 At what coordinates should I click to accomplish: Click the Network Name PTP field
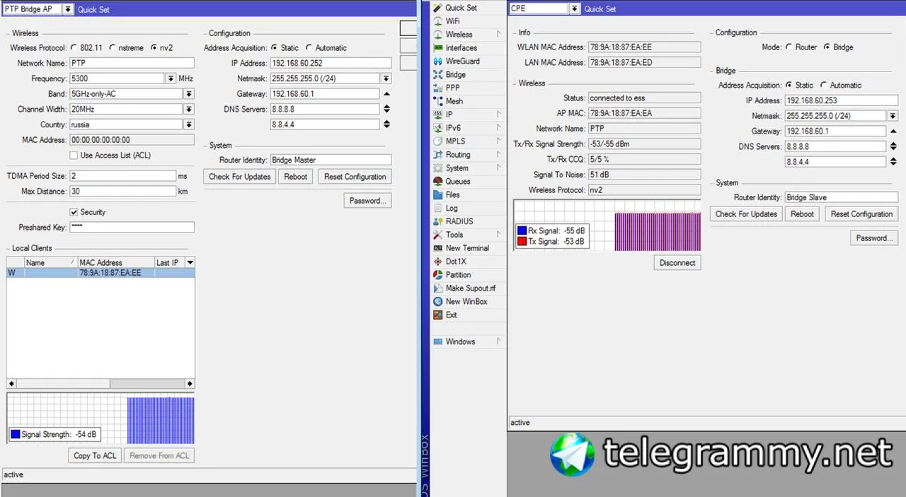(132, 64)
